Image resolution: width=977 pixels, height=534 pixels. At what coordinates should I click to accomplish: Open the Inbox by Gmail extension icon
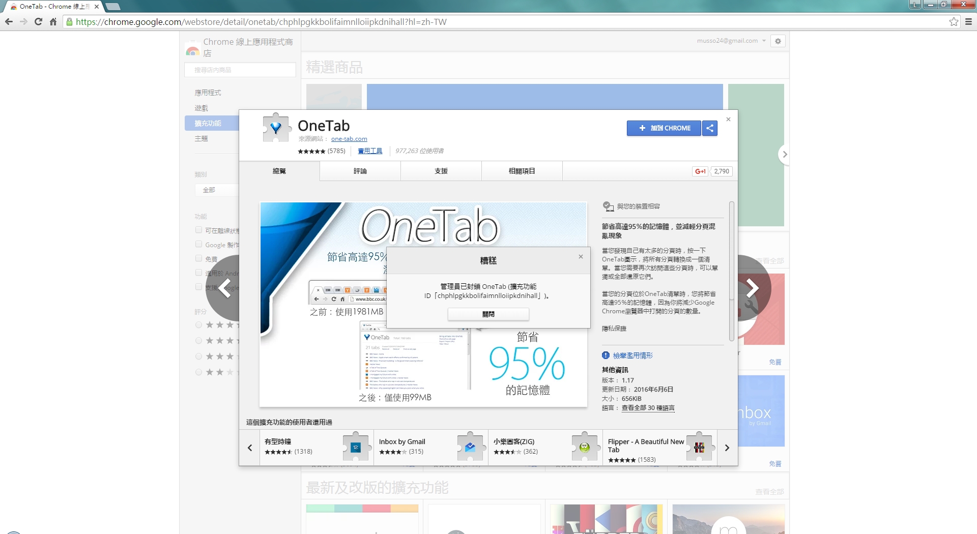pos(470,447)
